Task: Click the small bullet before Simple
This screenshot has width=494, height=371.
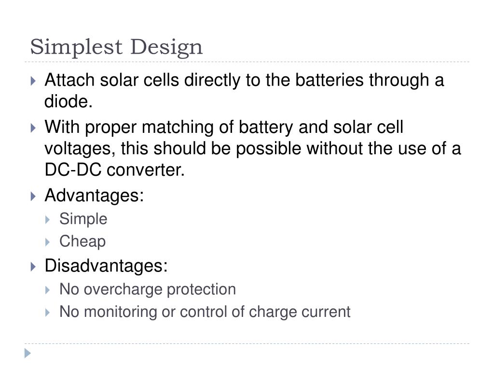Action: pyautogui.click(x=48, y=220)
